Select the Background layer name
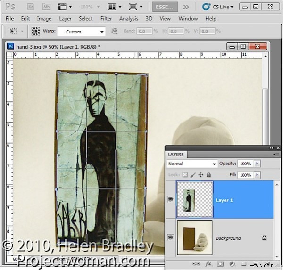 [x=229, y=238]
